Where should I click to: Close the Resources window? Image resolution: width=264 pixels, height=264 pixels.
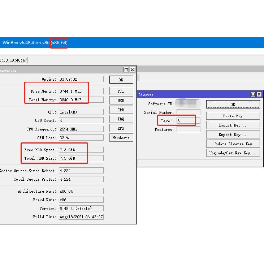[x=132, y=70]
